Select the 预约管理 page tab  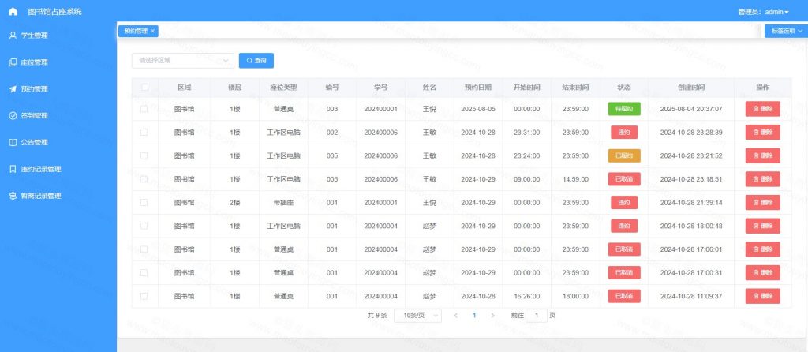coord(138,31)
